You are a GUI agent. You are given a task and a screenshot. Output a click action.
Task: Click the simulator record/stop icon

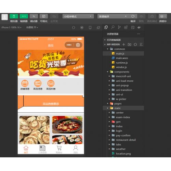[x=82, y=27]
